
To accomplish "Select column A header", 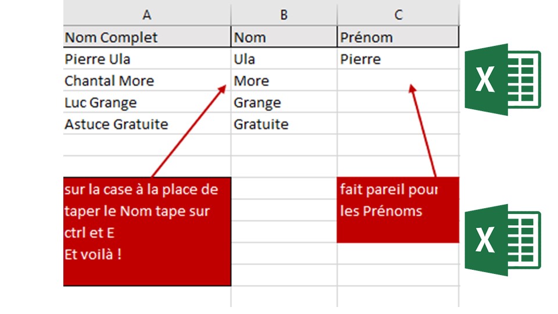I will click(146, 15).
